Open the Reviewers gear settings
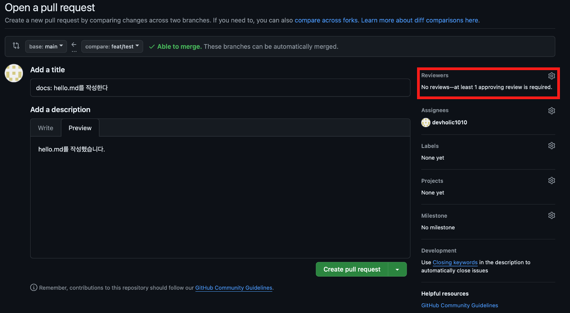The width and height of the screenshot is (570, 313). point(552,76)
